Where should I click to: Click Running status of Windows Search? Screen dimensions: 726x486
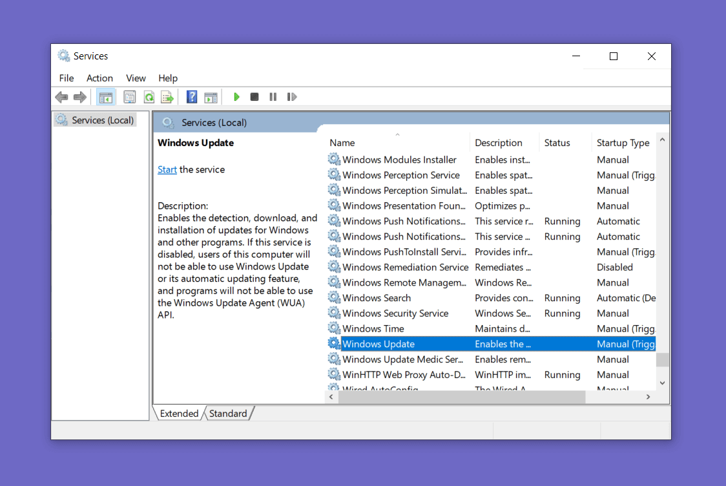[562, 298]
